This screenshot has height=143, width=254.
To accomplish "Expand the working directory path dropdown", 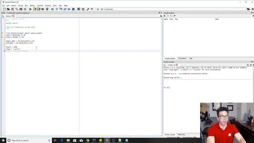I will coord(246,9).
